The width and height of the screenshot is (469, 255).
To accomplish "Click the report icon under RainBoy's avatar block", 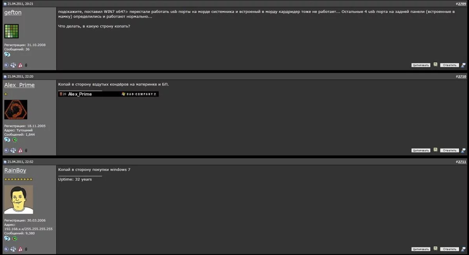I will (20, 249).
